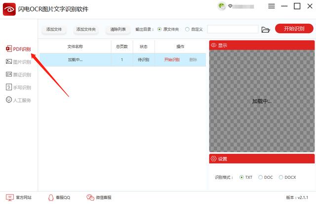Click the 文件名称 column header
The height and width of the screenshot is (204, 316).
pyautogui.click(x=75, y=46)
